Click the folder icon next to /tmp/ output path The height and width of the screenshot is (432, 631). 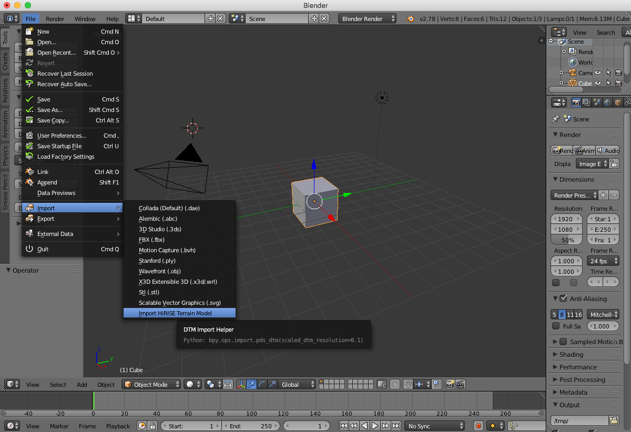[614, 420]
